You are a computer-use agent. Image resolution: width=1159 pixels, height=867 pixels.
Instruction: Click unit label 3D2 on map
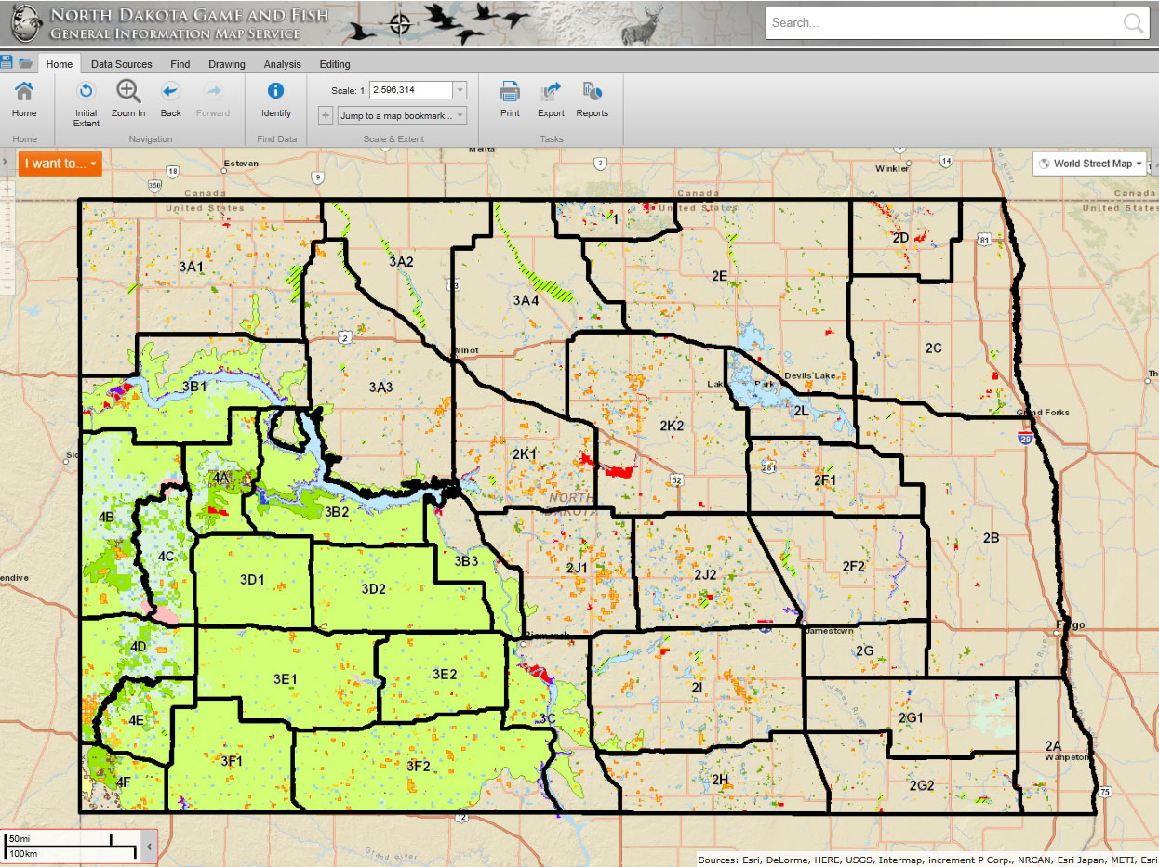[x=373, y=589]
